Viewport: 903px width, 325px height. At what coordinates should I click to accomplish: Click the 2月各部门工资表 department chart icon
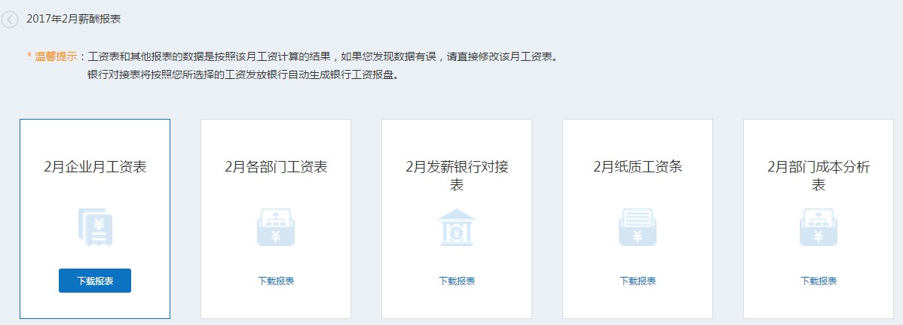(x=276, y=228)
